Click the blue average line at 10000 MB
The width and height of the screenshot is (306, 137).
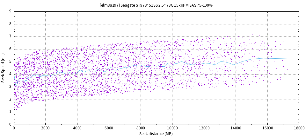172,65
